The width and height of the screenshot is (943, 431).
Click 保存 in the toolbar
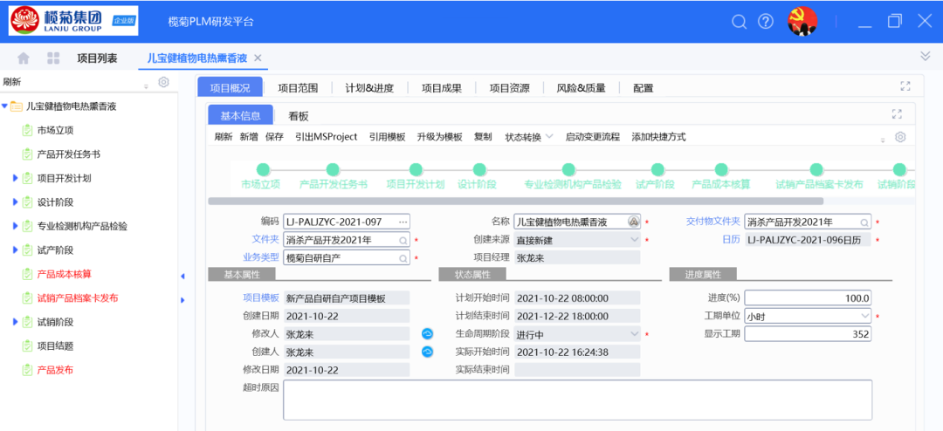pyautogui.click(x=274, y=137)
